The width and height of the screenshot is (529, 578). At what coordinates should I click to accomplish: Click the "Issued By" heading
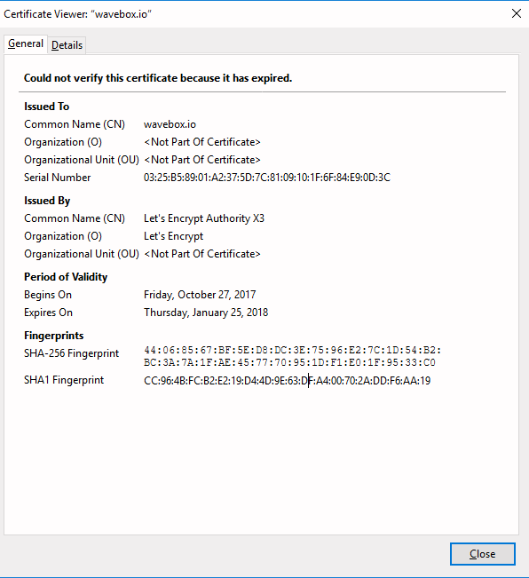click(x=47, y=201)
